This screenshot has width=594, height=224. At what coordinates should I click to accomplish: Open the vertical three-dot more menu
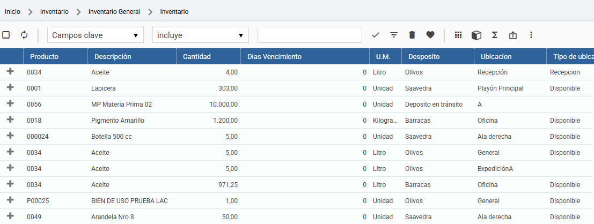531,35
